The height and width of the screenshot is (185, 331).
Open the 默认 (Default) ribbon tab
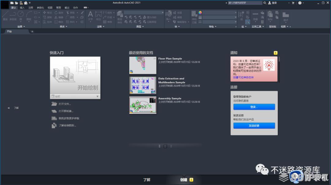click(x=14, y=8)
